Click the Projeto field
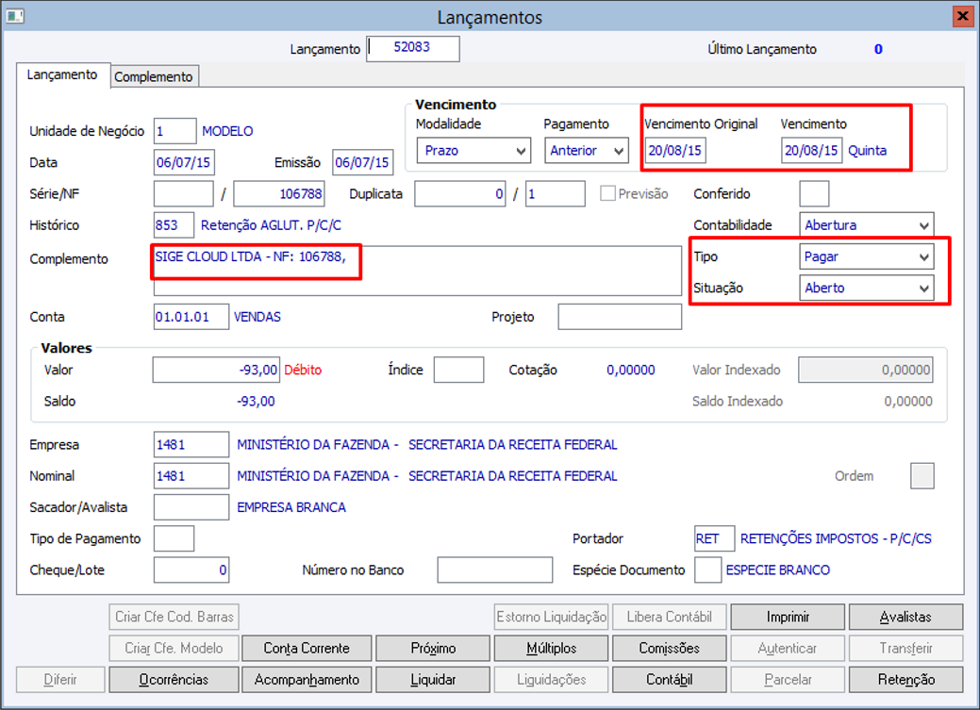980x710 pixels. 620,317
